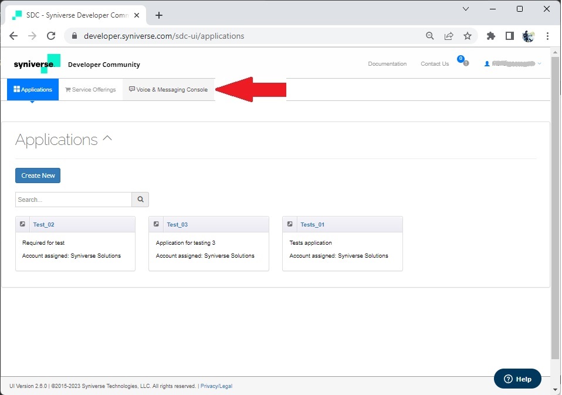Open the Test_02 application card icon

pyautogui.click(x=22, y=224)
